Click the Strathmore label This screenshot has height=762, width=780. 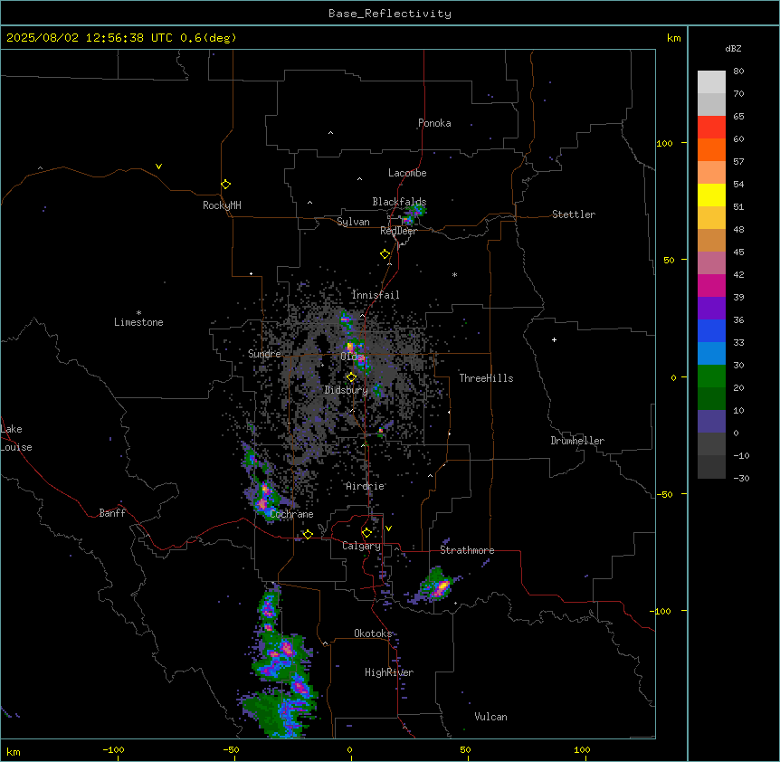(467, 550)
